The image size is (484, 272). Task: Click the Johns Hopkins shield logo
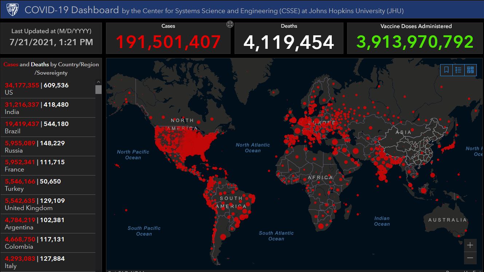12,10
